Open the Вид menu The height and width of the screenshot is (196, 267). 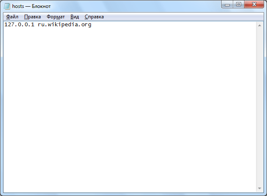(75, 17)
